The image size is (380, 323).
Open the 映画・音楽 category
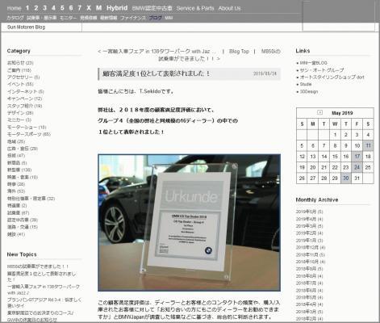[23, 177]
